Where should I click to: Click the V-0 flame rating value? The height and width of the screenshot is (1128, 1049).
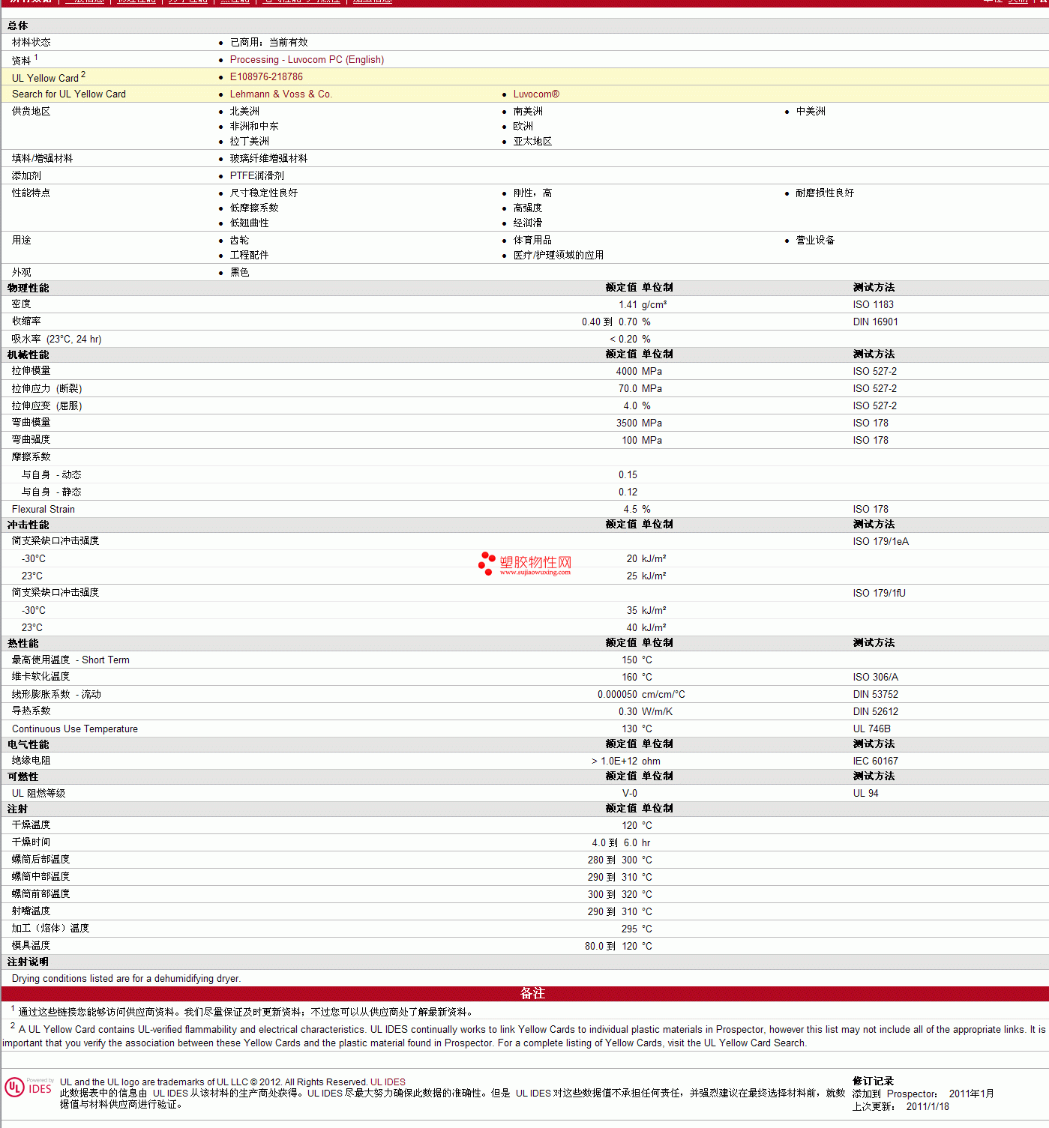630,794
